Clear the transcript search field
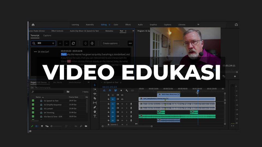Viewport: 262px width, 147px height. point(53,43)
